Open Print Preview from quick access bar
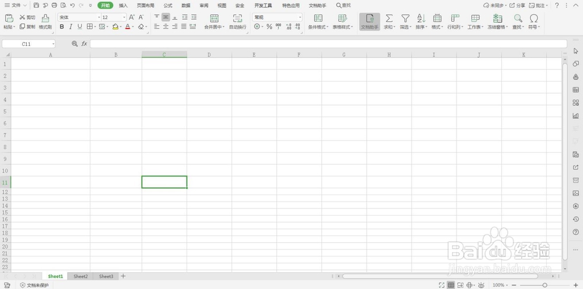The width and height of the screenshot is (583, 289). [63, 5]
